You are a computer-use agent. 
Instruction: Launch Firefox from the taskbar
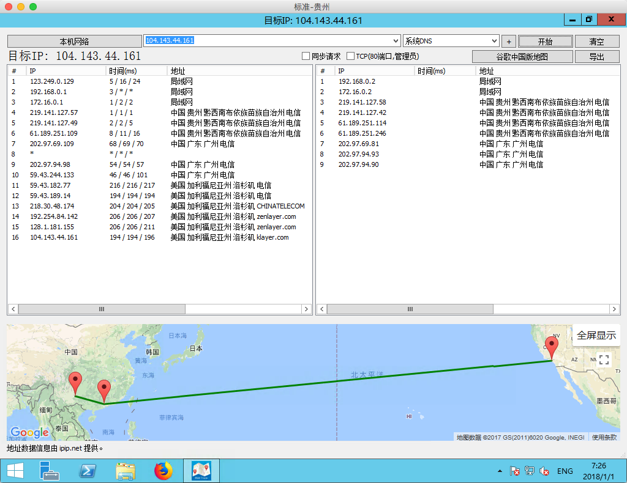(163, 471)
